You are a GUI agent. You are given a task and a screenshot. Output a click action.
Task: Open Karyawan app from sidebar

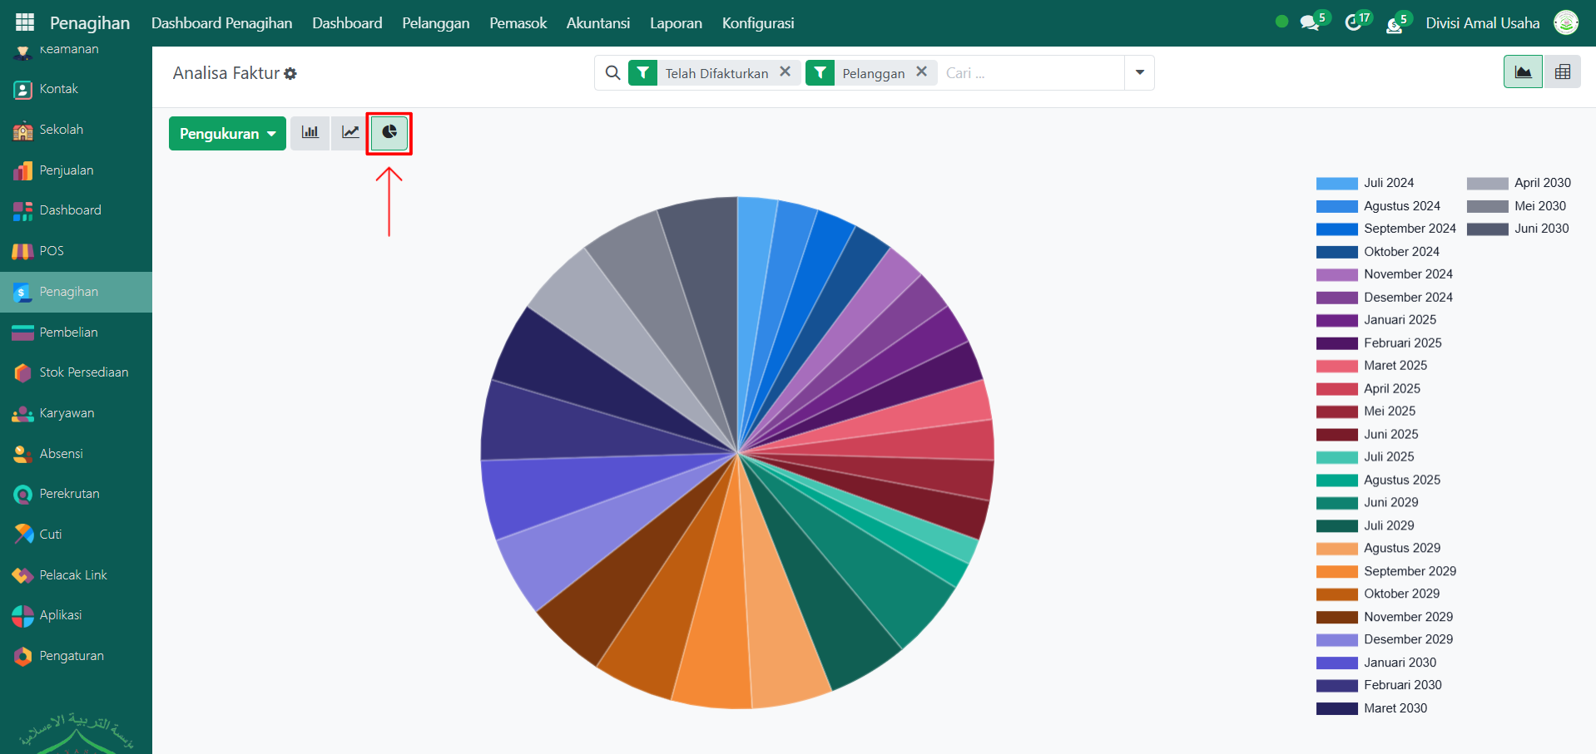(x=67, y=413)
